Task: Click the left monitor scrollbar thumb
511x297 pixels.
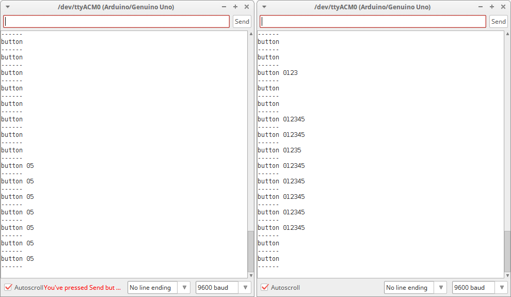Action: click(251, 252)
